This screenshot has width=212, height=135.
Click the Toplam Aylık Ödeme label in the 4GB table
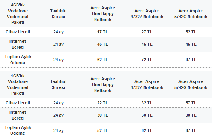point(18,60)
